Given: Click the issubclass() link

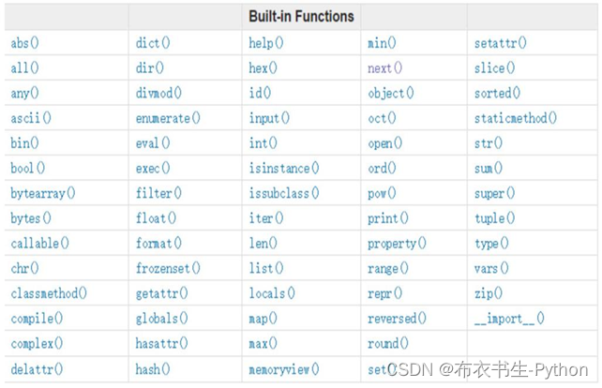Looking at the screenshot, I should tap(284, 193).
